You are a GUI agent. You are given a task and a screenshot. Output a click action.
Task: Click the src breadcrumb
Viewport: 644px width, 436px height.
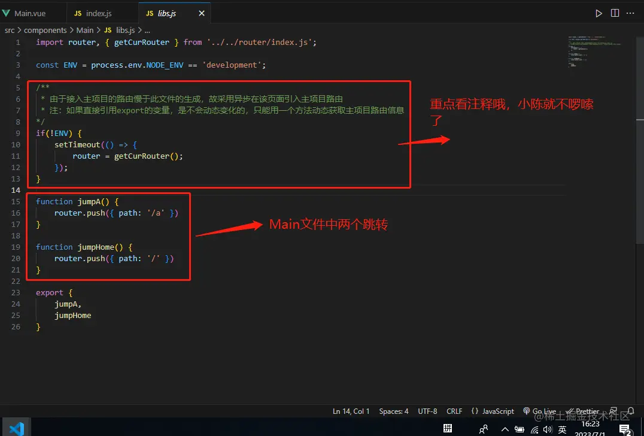10,30
